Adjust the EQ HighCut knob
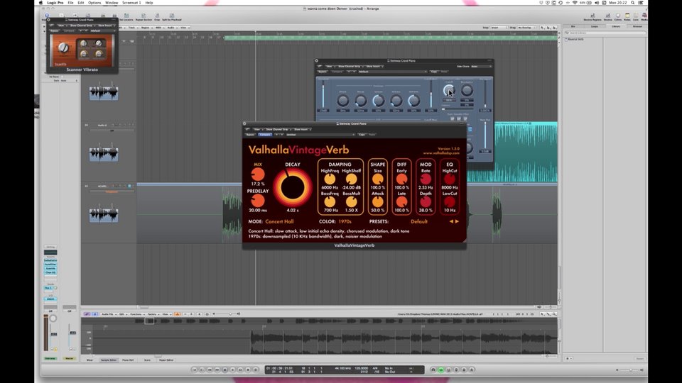 (x=449, y=179)
